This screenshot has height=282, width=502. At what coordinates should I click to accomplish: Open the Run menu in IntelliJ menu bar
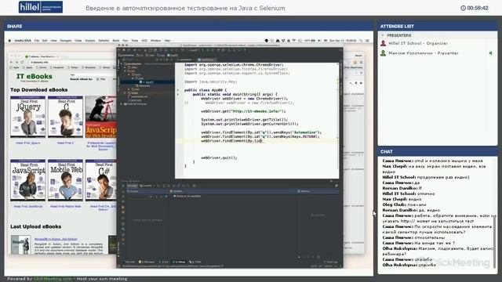[x=125, y=41]
